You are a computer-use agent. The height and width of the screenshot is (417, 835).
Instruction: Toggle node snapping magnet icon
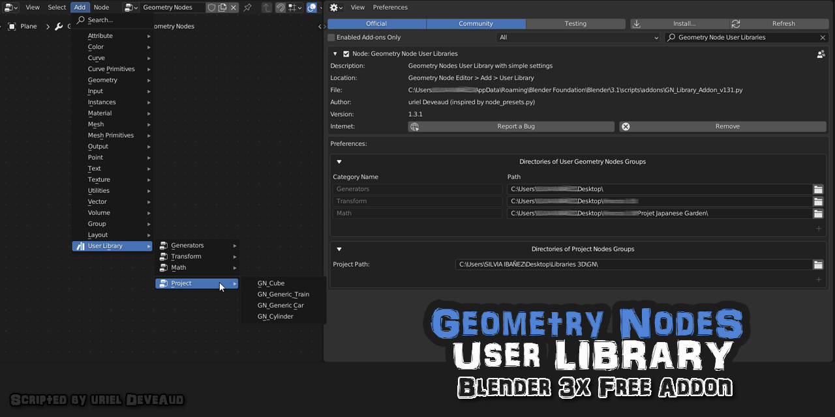pos(281,7)
